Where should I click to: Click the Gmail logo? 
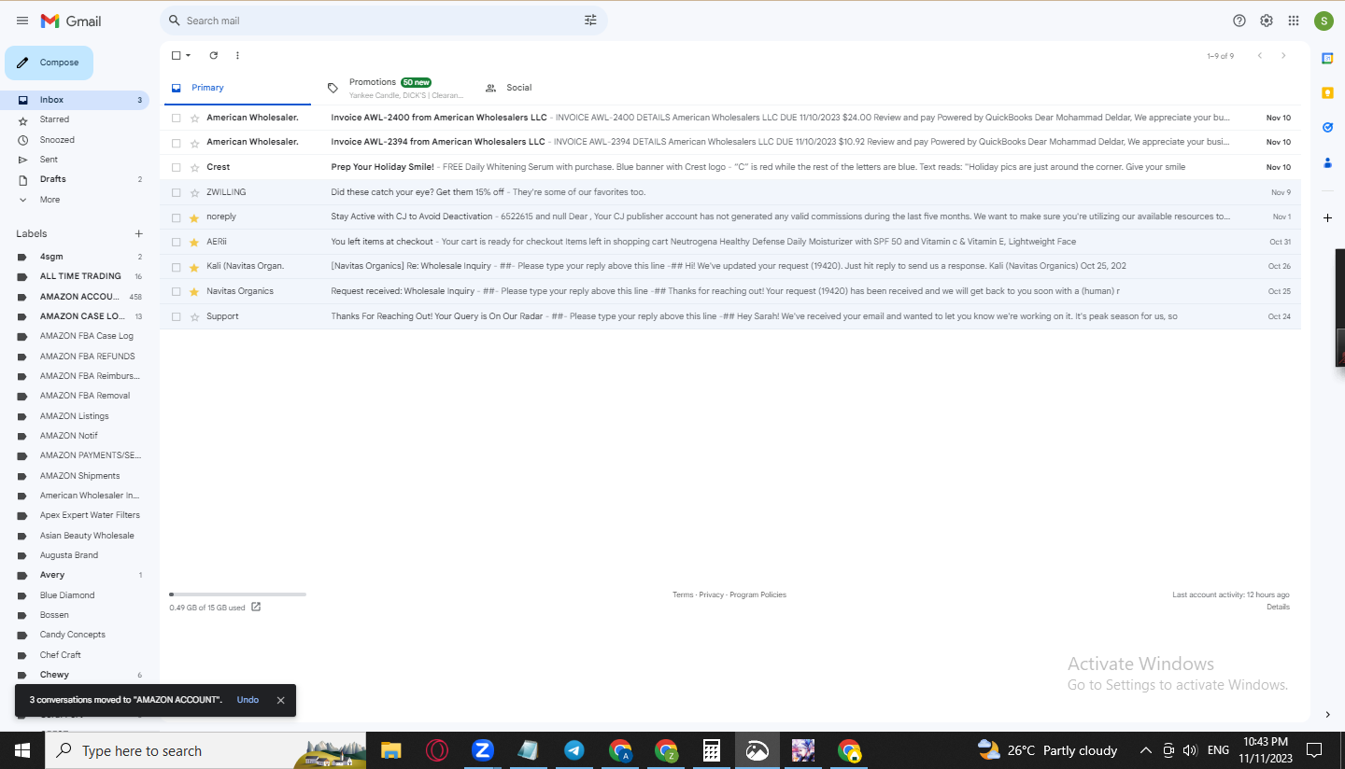(71, 21)
